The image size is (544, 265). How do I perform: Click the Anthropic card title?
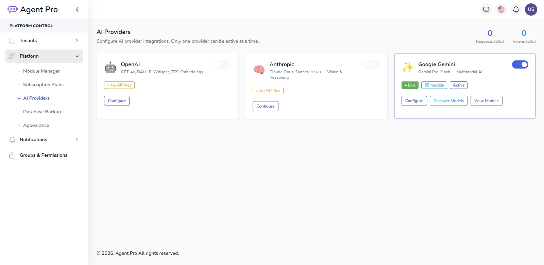tap(282, 64)
